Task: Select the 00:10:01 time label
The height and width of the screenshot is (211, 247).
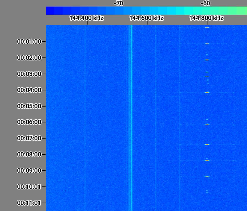Action: pos(29,187)
